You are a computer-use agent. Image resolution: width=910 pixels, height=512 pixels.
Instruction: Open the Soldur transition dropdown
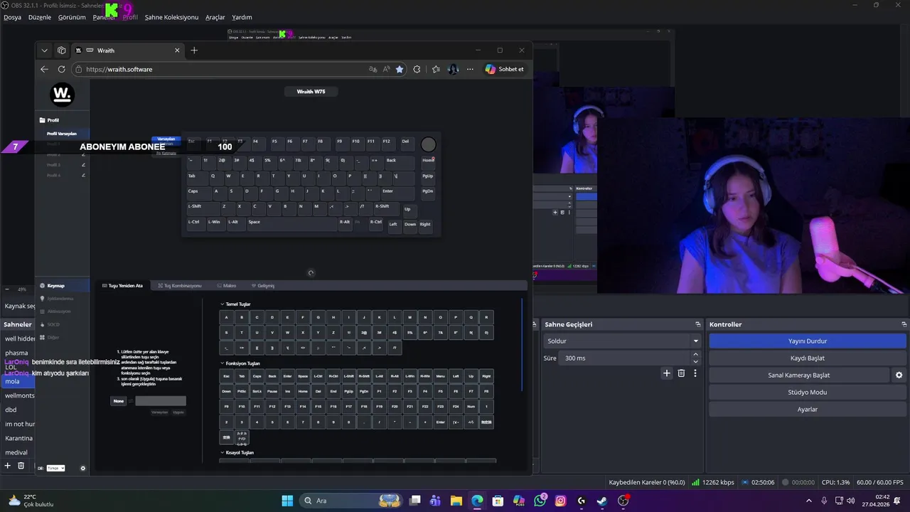point(623,341)
